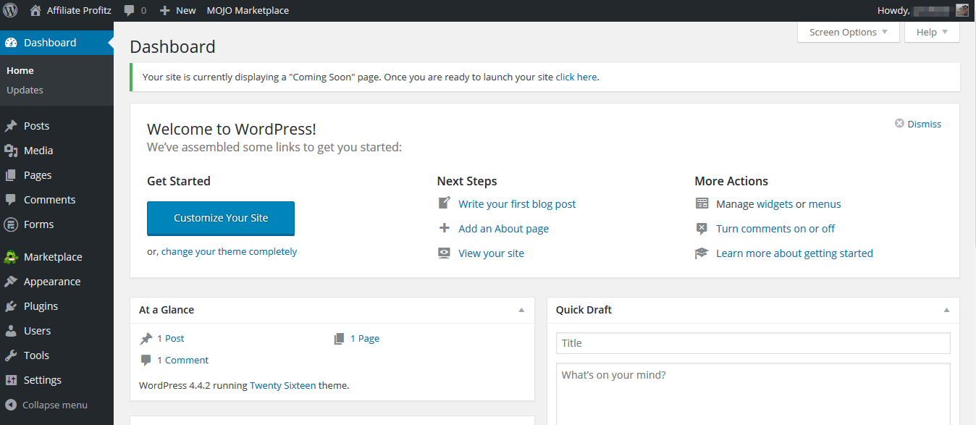
Task: Click the Collapse menu arrow icon
Action: [x=11, y=405]
